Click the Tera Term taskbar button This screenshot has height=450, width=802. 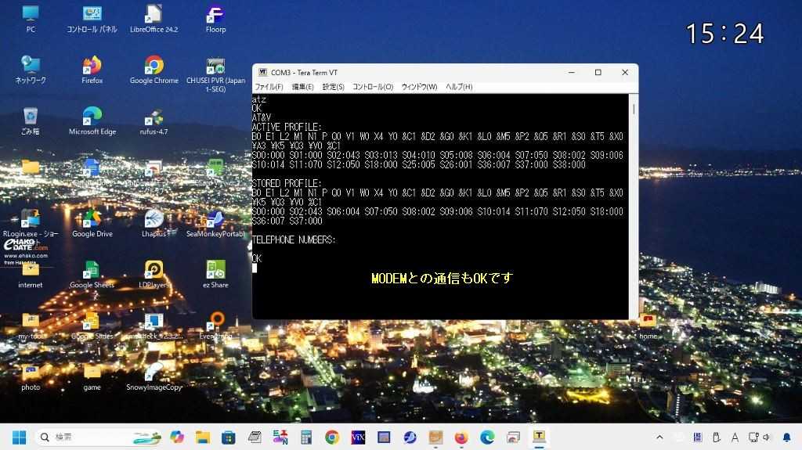[x=540, y=437]
